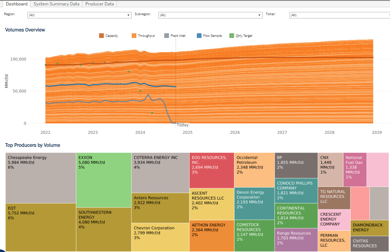
Task: Select the Flow Sample legend label
Action: (x=212, y=36)
